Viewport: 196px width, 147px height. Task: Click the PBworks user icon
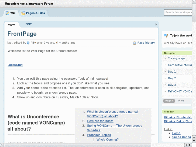pyautogui.click(x=28, y=43)
